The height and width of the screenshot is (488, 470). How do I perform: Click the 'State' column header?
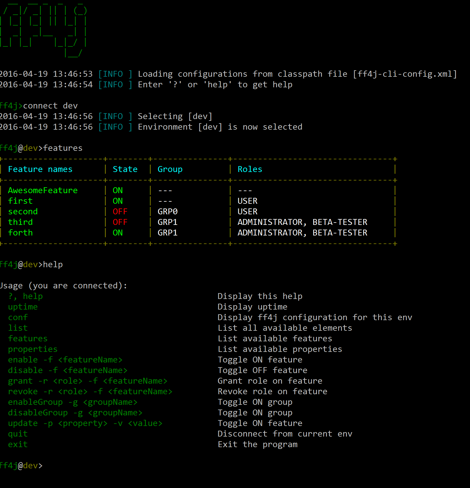click(x=125, y=169)
